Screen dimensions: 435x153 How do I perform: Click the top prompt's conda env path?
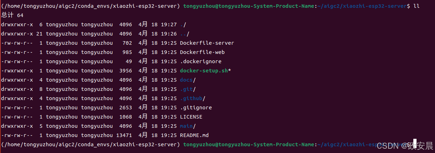coord(90,6)
